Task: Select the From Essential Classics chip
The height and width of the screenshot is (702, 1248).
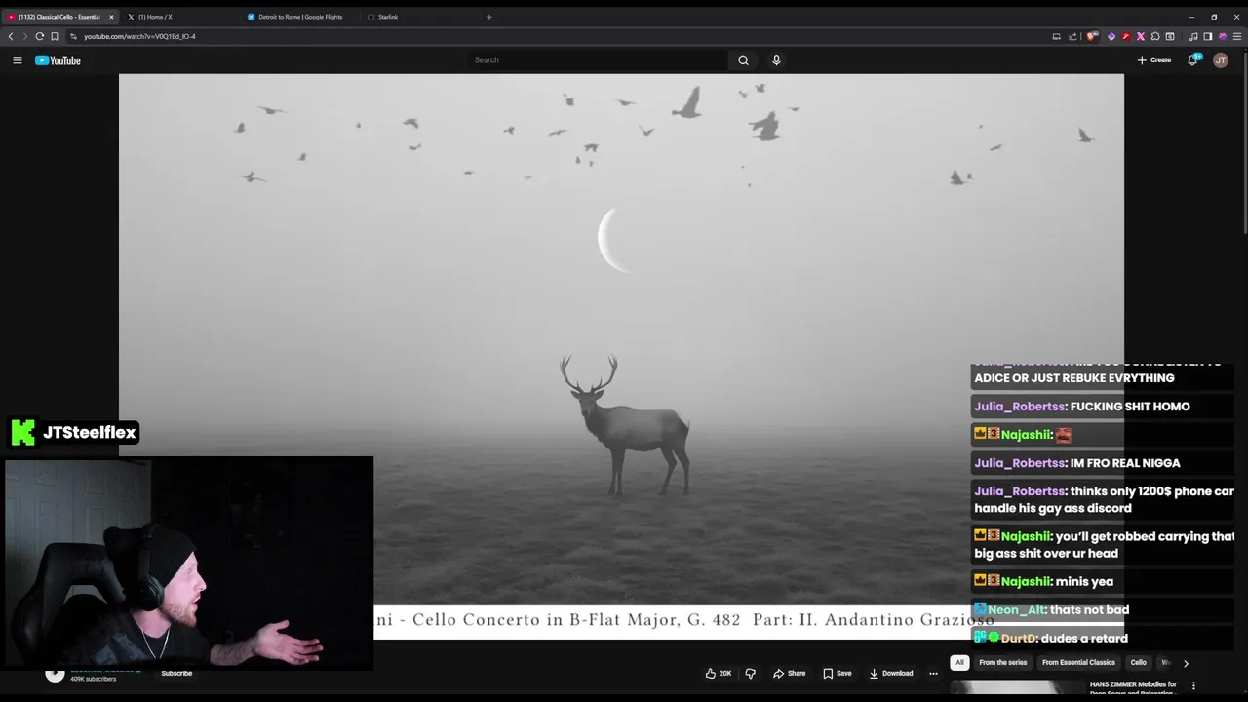Action: tap(1078, 663)
